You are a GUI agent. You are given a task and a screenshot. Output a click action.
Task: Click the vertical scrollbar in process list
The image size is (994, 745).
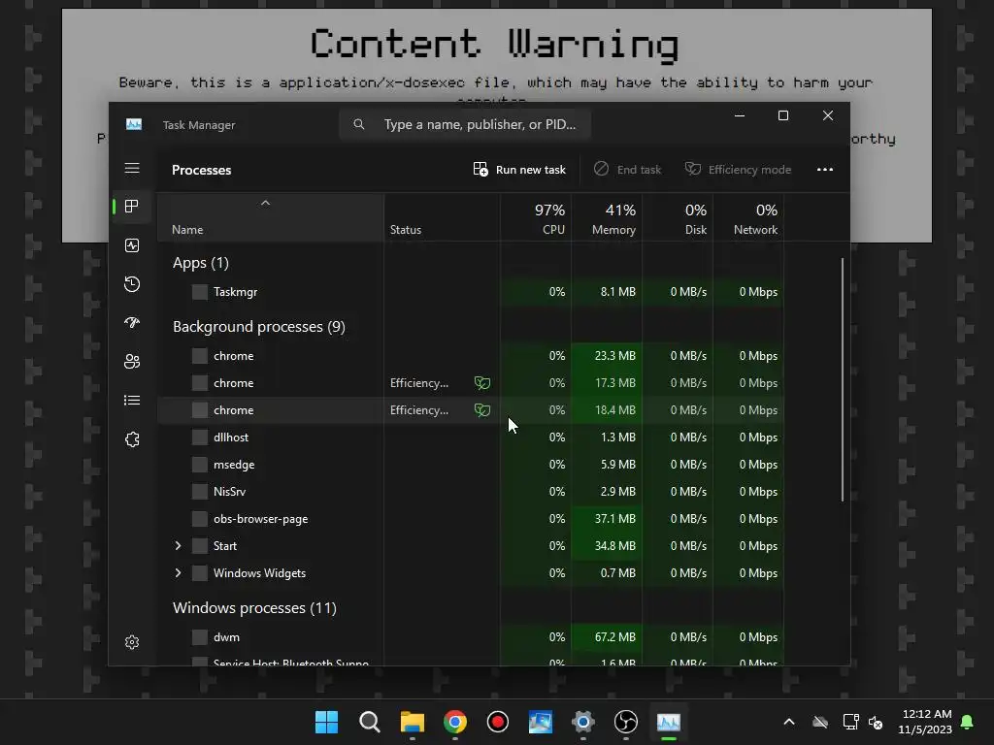[x=843, y=379]
